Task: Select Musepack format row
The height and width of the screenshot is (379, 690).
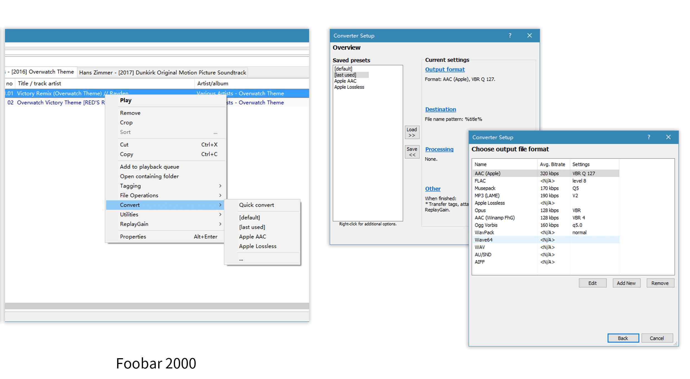Action: 546,188
